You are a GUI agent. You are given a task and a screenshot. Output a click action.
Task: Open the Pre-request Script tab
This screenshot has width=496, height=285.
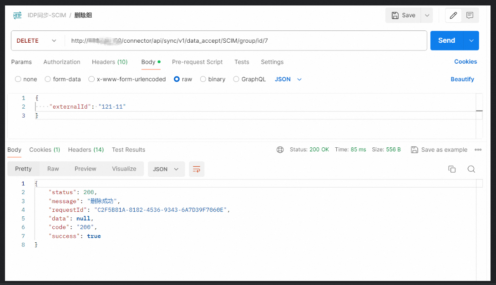point(197,62)
